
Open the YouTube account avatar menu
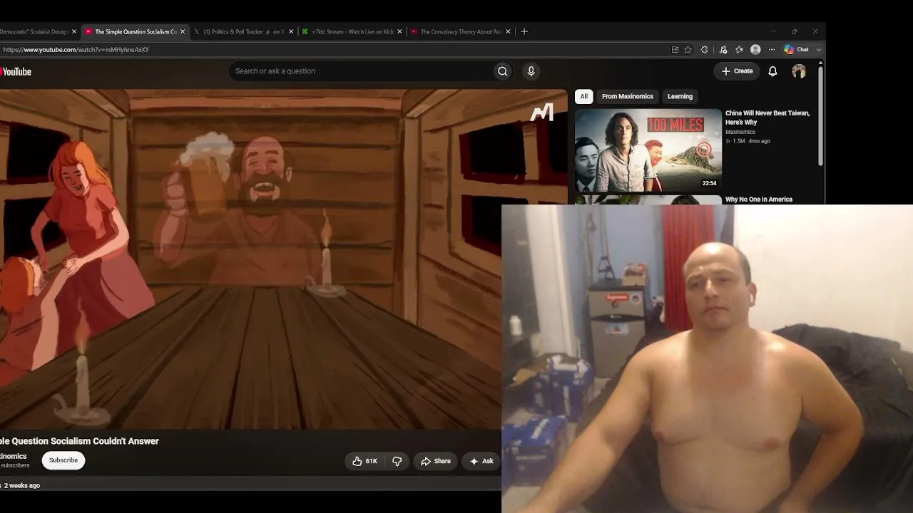pyautogui.click(x=799, y=71)
